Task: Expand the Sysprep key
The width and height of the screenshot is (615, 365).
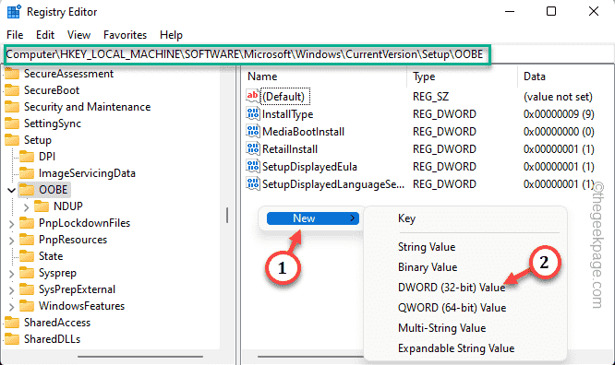Action: point(11,274)
